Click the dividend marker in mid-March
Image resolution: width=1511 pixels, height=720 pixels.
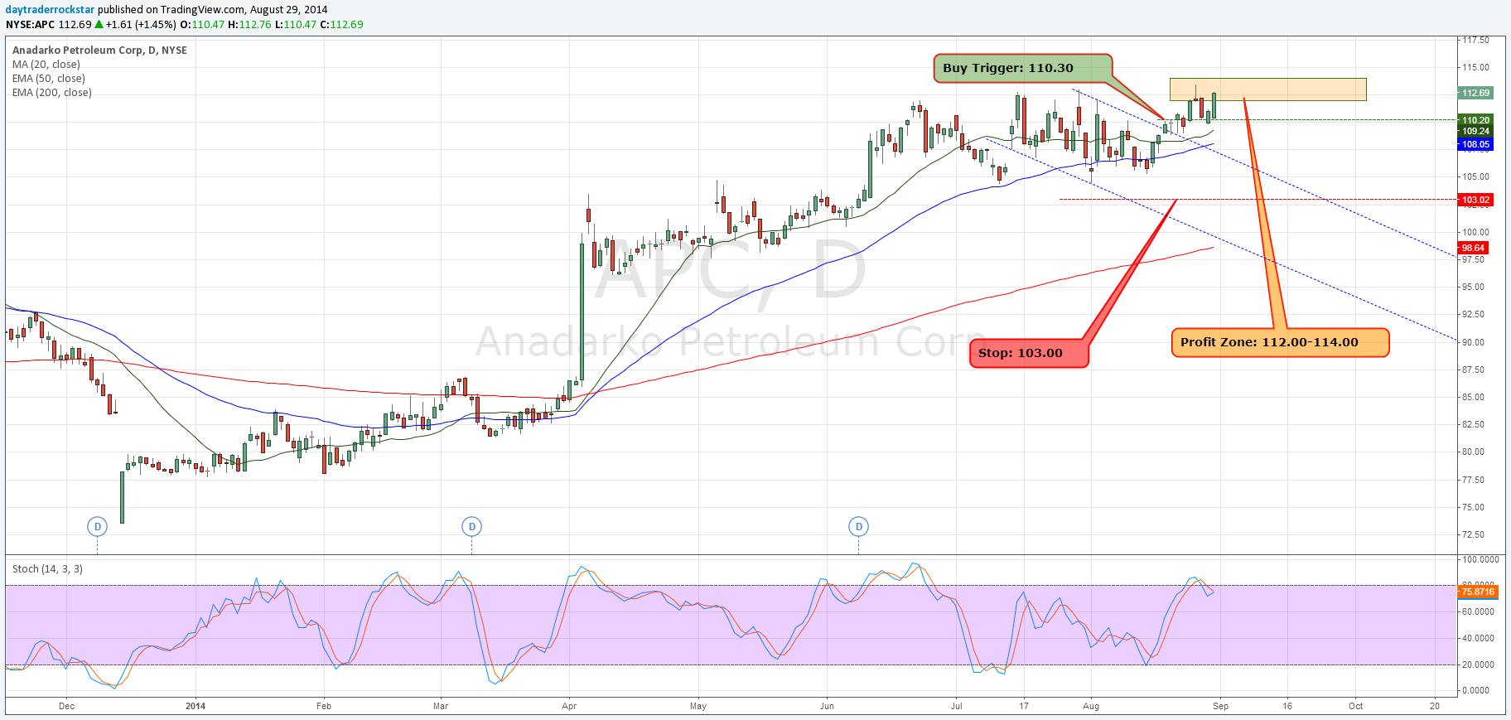point(471,526)
